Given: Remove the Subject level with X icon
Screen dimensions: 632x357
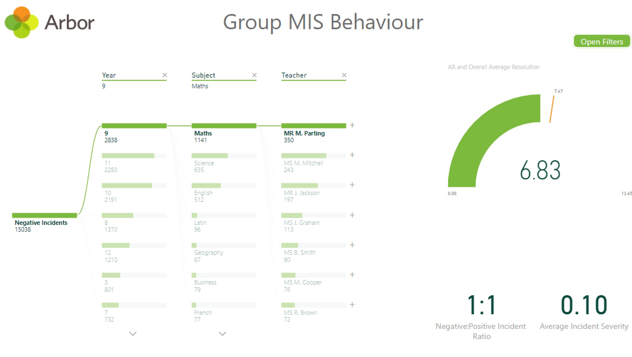Looking at the screenshot, I should (254, 75).
